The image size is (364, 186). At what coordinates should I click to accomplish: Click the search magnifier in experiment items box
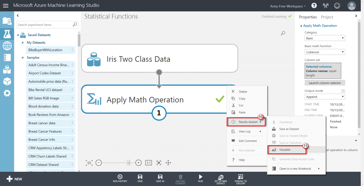coord(75,25)
